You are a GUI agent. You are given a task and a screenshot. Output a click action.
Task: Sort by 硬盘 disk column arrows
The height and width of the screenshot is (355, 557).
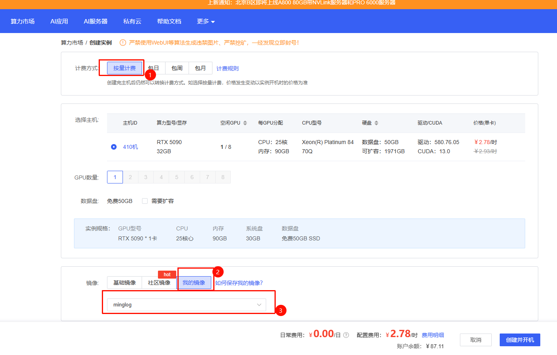376,123
